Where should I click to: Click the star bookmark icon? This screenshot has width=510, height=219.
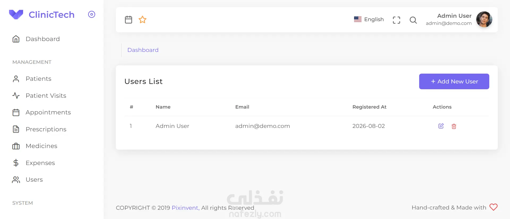pos(143,20)
